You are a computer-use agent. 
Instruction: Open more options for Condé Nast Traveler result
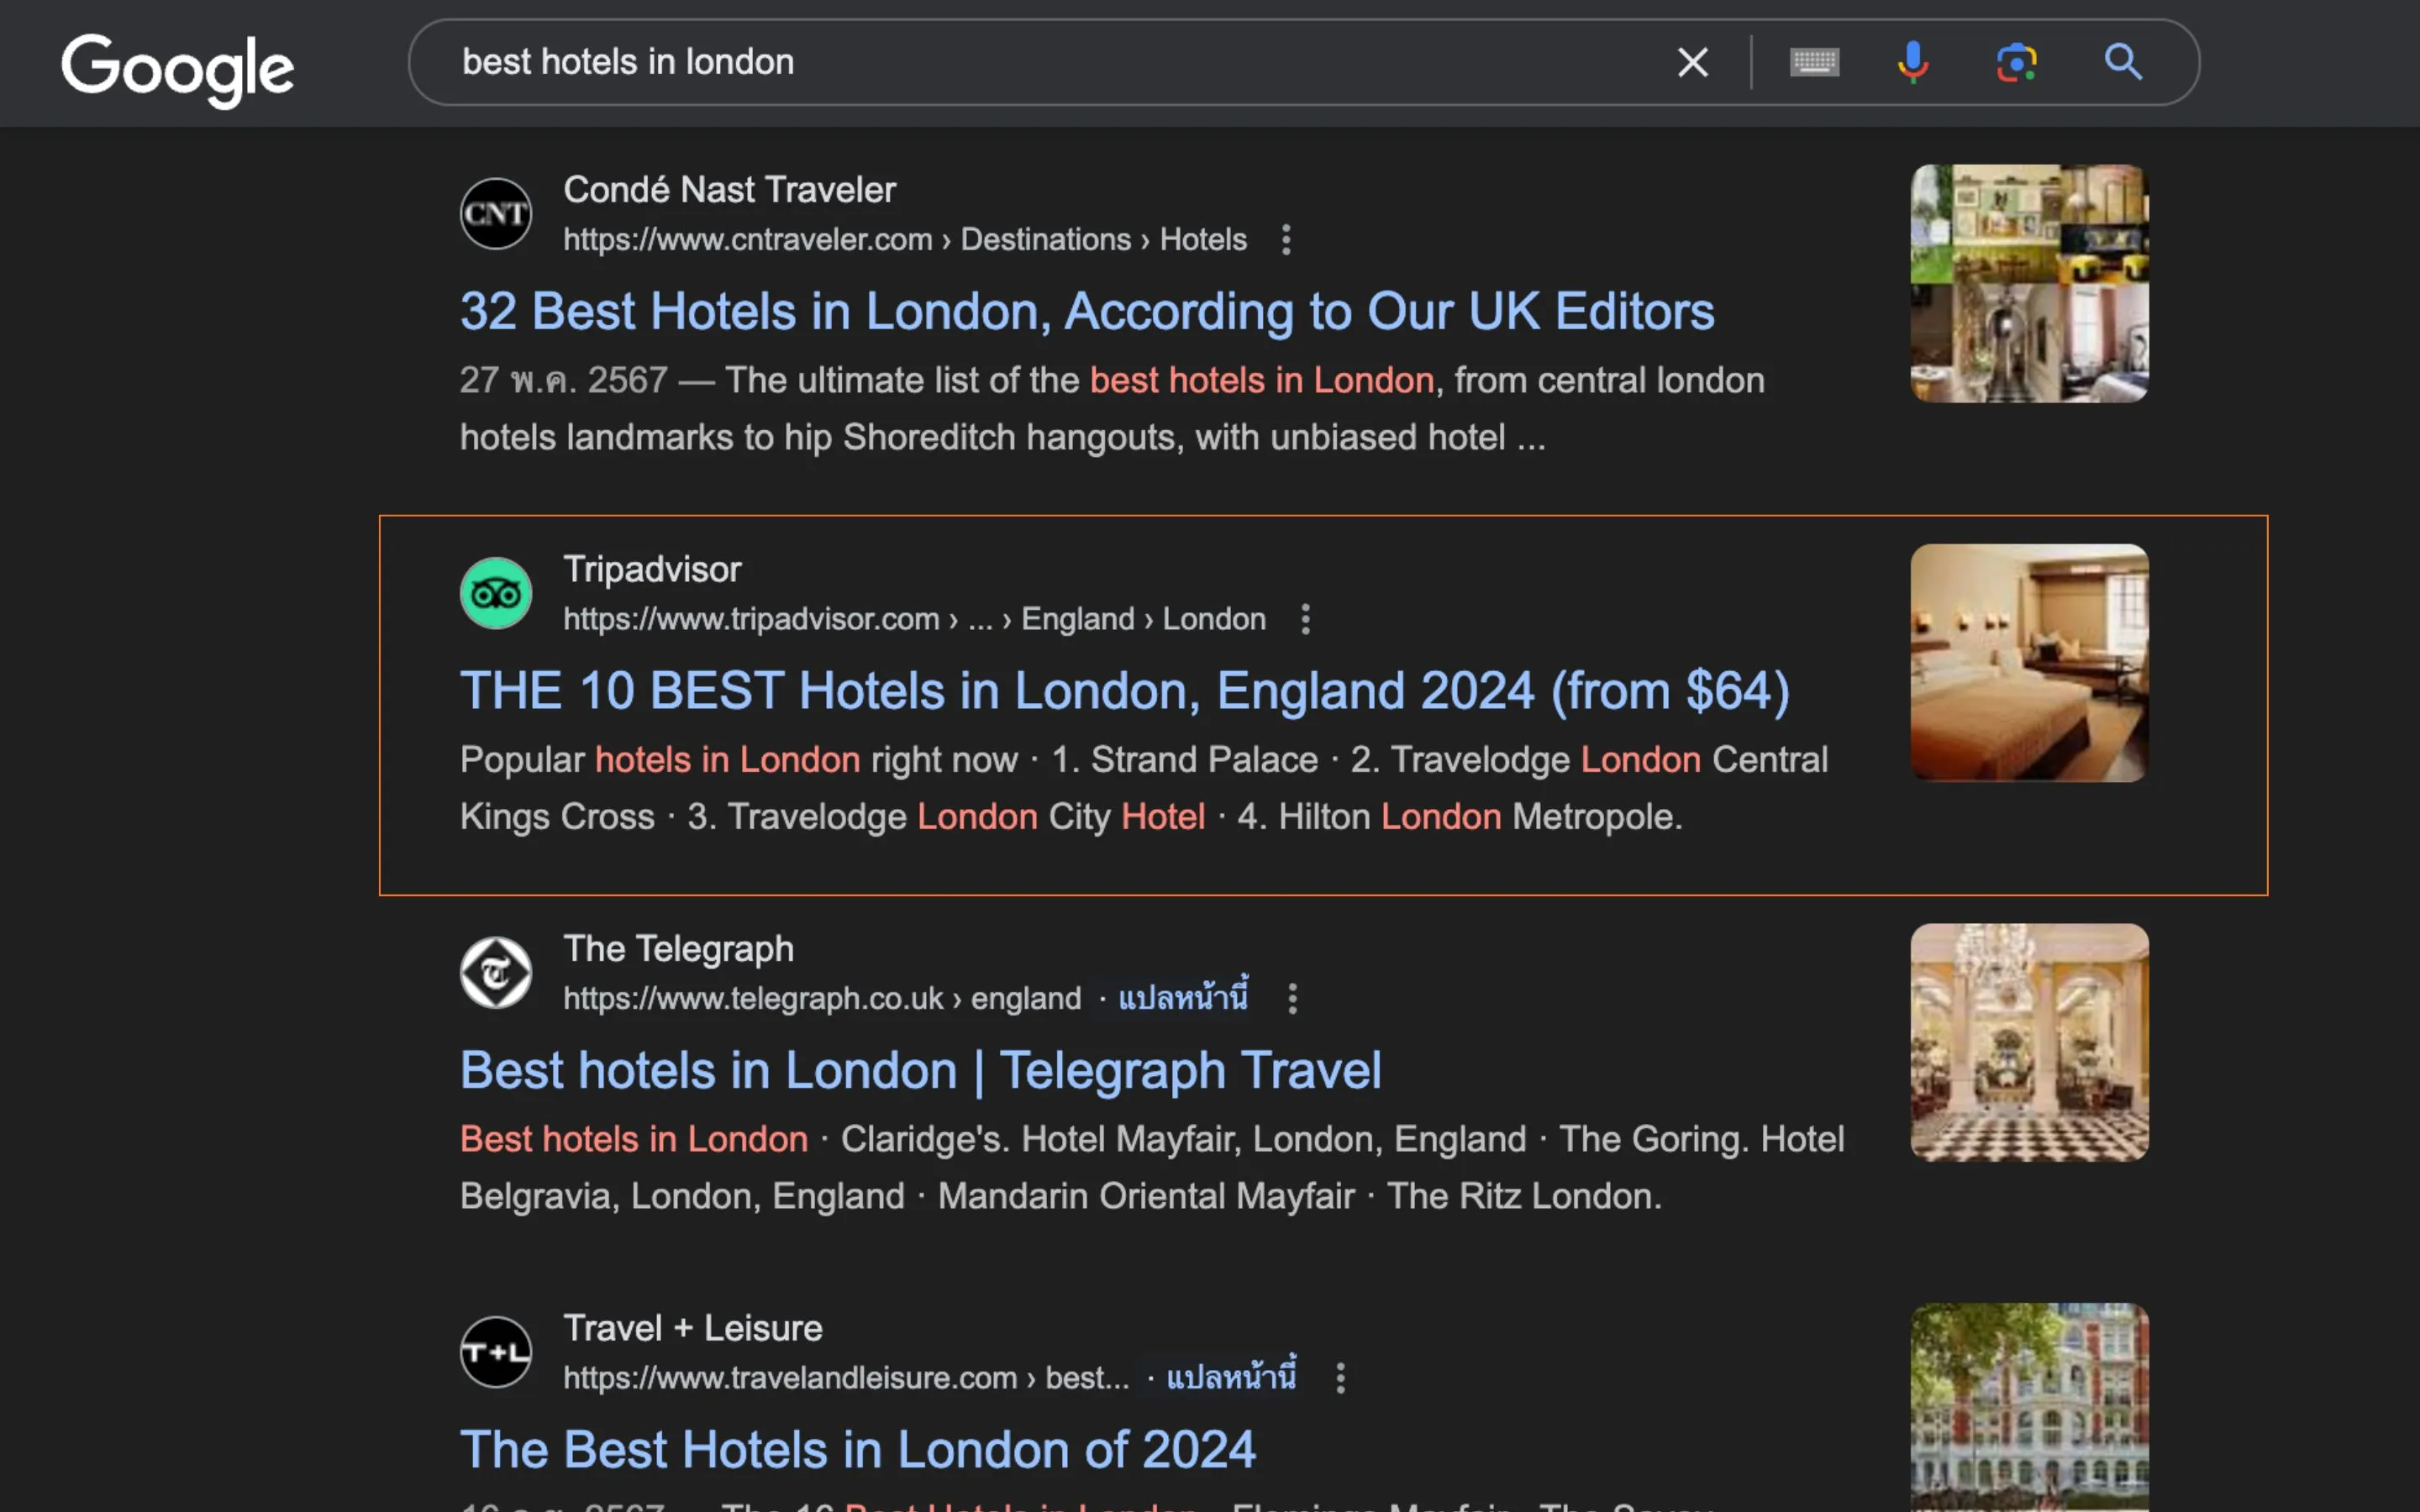tap(1286, 240)
